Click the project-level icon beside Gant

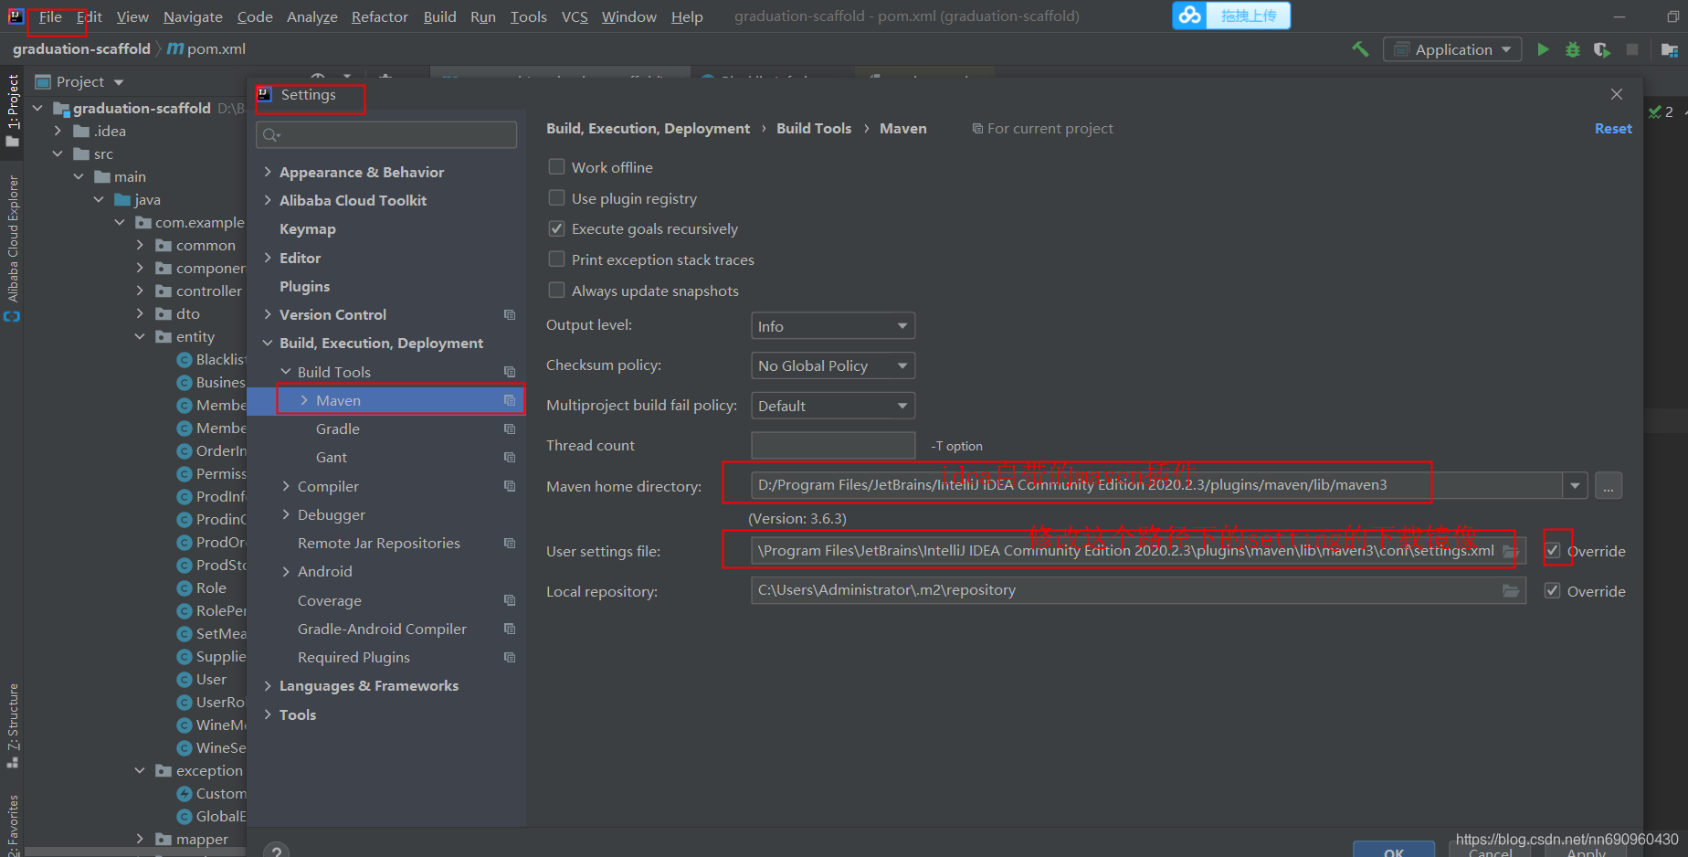pos(510,457)
